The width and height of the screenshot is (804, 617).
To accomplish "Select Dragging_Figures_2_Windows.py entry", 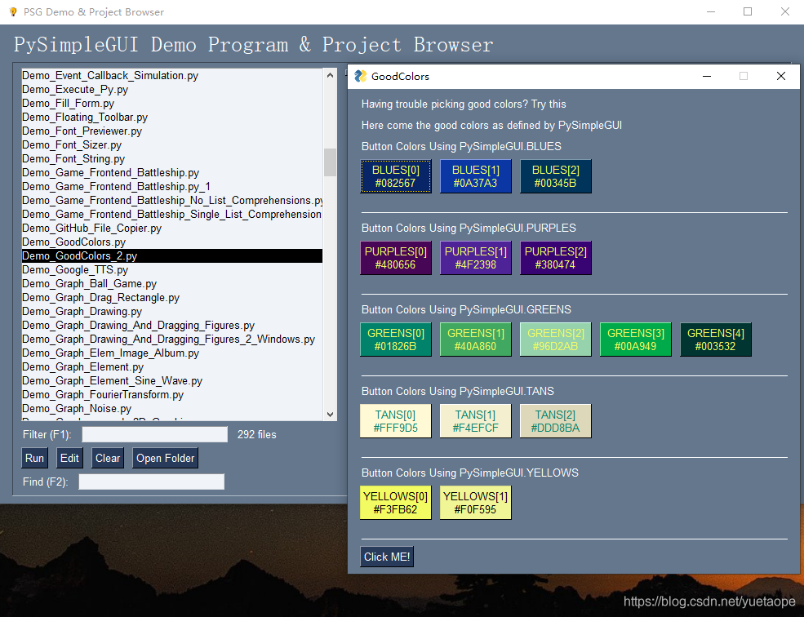I will pyautogui.click(x=171, y=339).
